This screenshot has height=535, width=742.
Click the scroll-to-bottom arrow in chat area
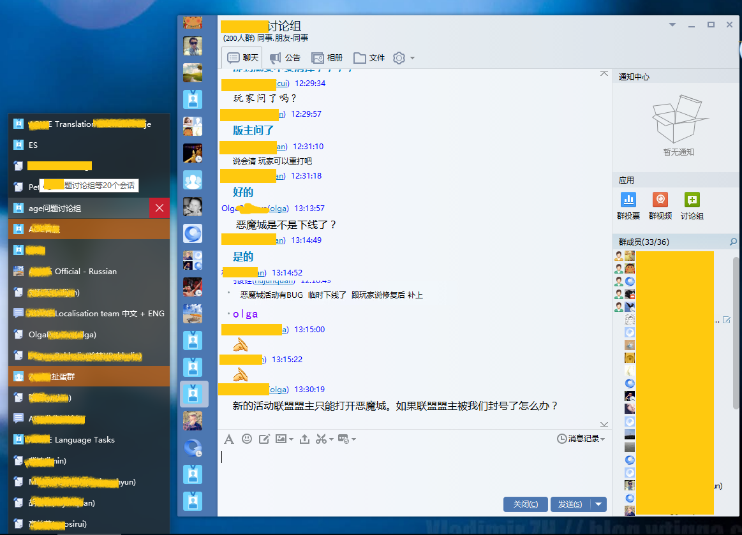click(x=604, y=424)
